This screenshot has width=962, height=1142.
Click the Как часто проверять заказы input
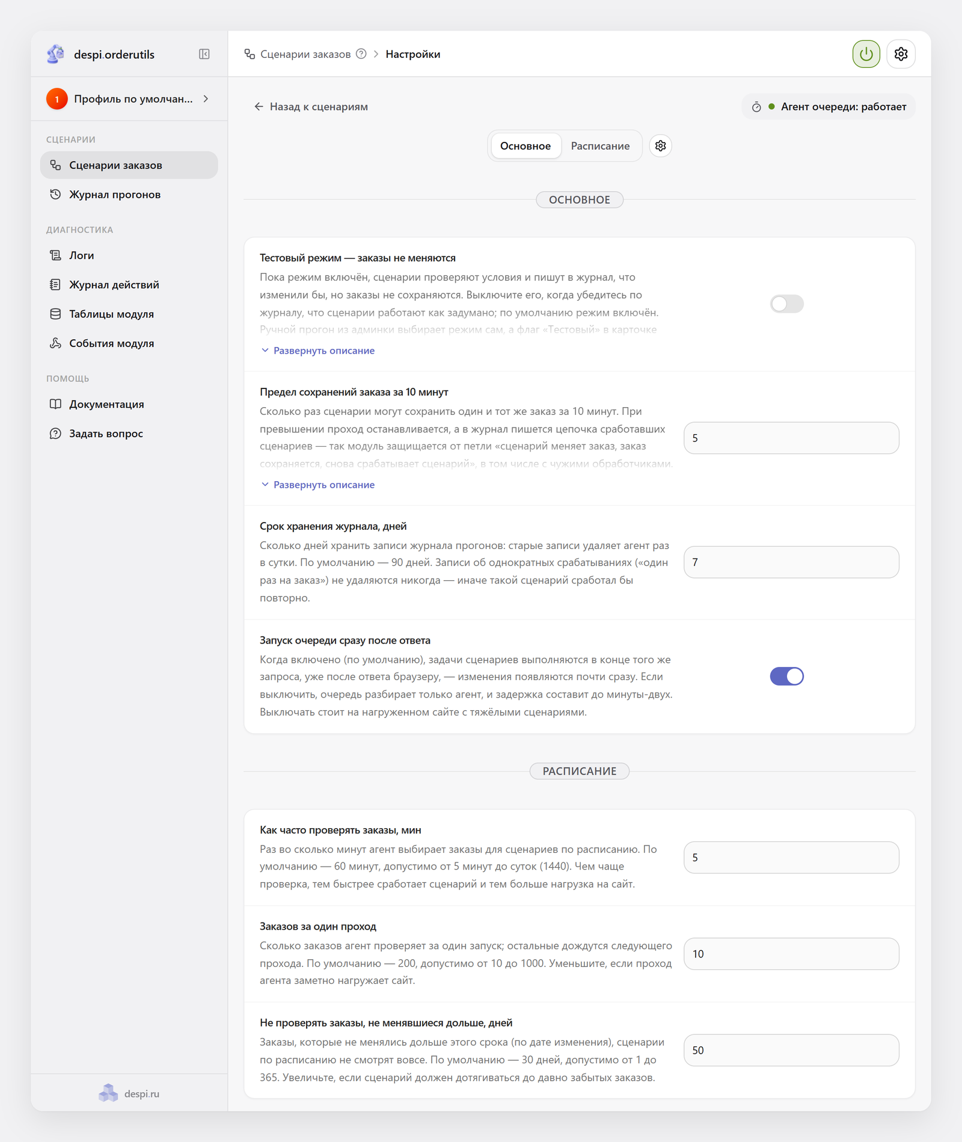[x=791, y=858]
